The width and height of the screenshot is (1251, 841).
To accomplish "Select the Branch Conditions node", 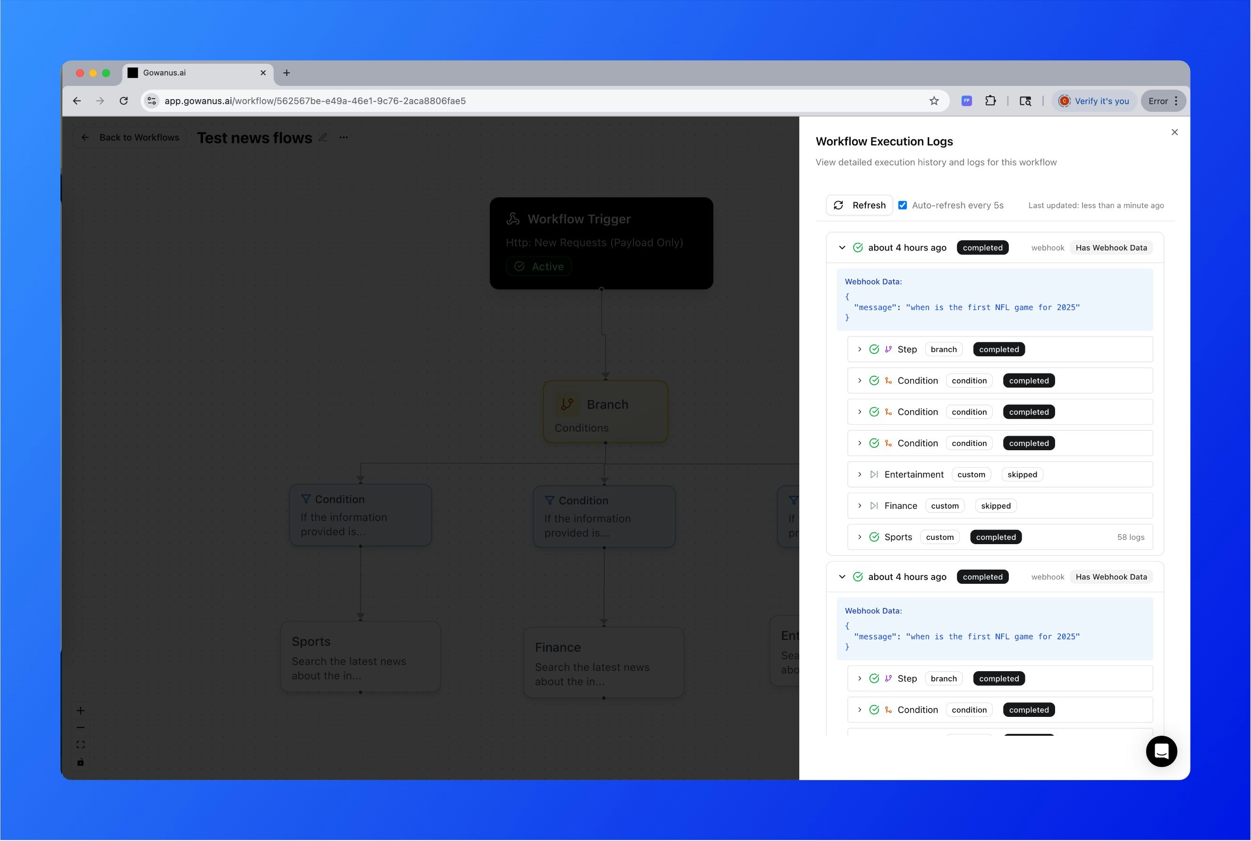I will click(x=606, y=412).
